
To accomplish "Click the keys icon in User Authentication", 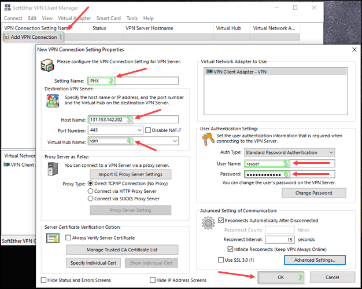I will (208, 139).
